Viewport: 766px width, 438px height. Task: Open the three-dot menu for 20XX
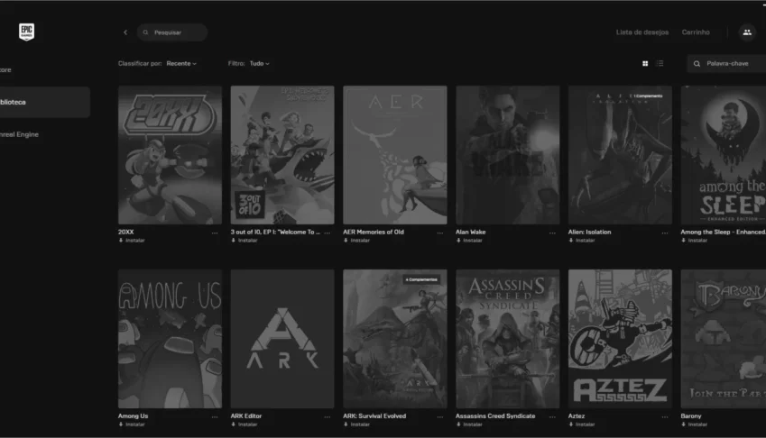[215, 233]
